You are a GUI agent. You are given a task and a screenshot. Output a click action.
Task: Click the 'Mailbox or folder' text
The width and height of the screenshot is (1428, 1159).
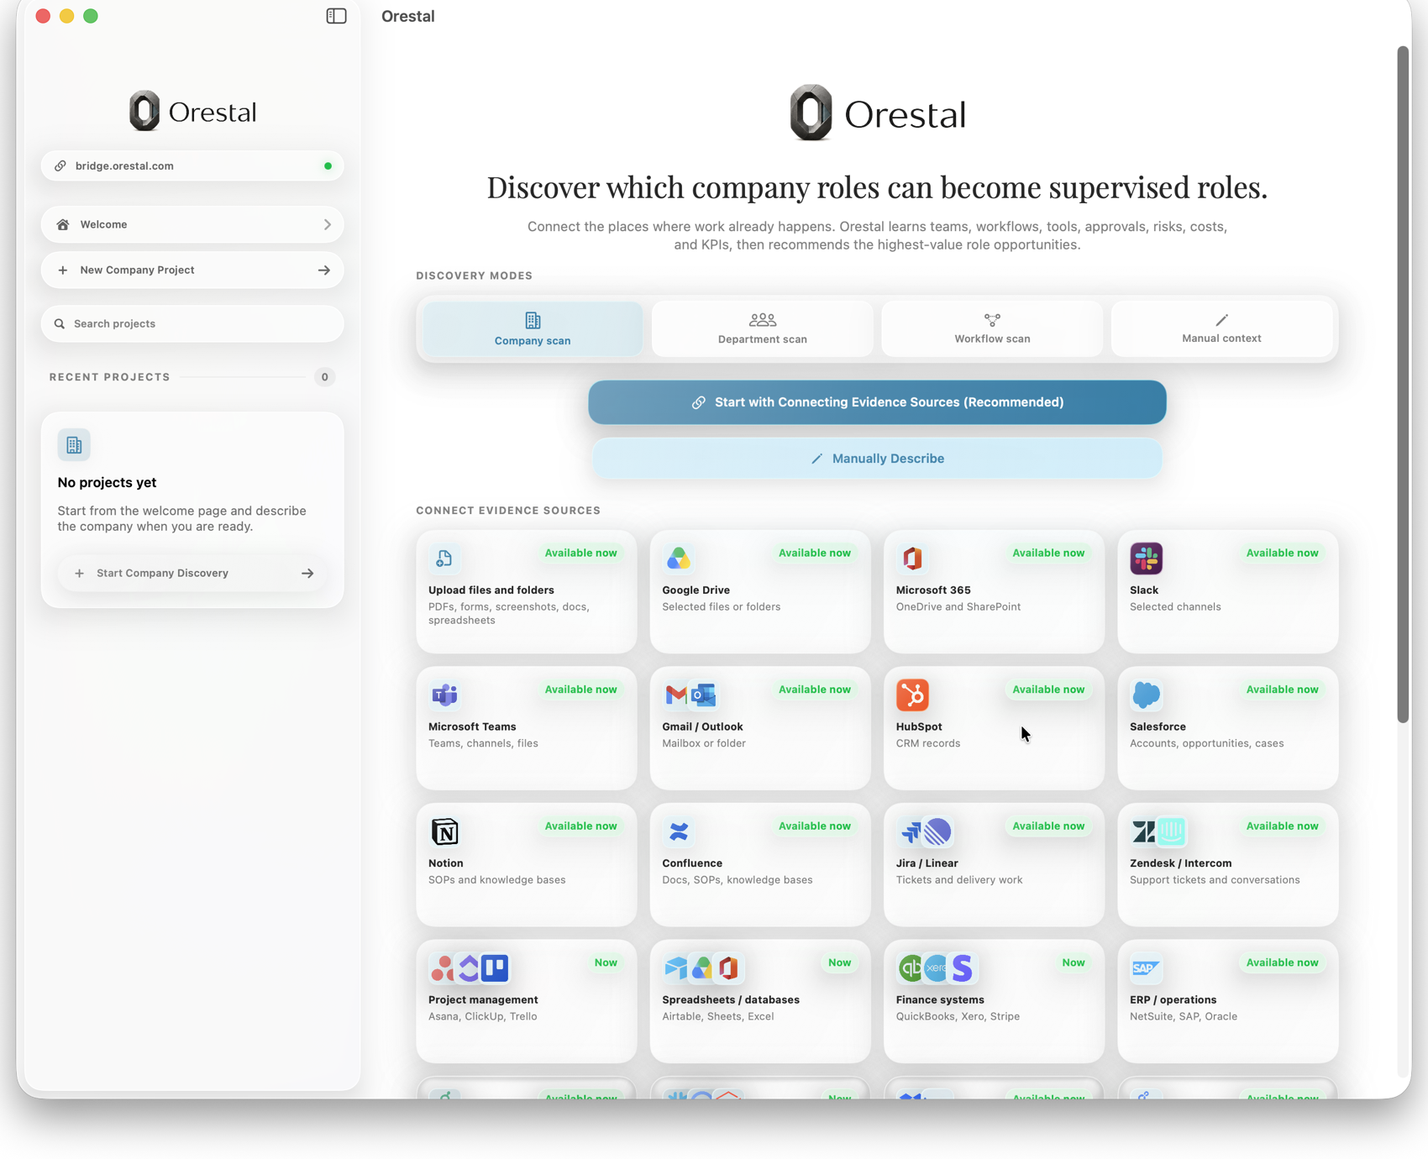click(704, 743)
